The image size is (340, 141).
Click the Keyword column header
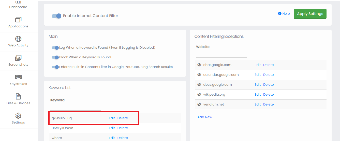pyautogui.click(x=57, y=100)
